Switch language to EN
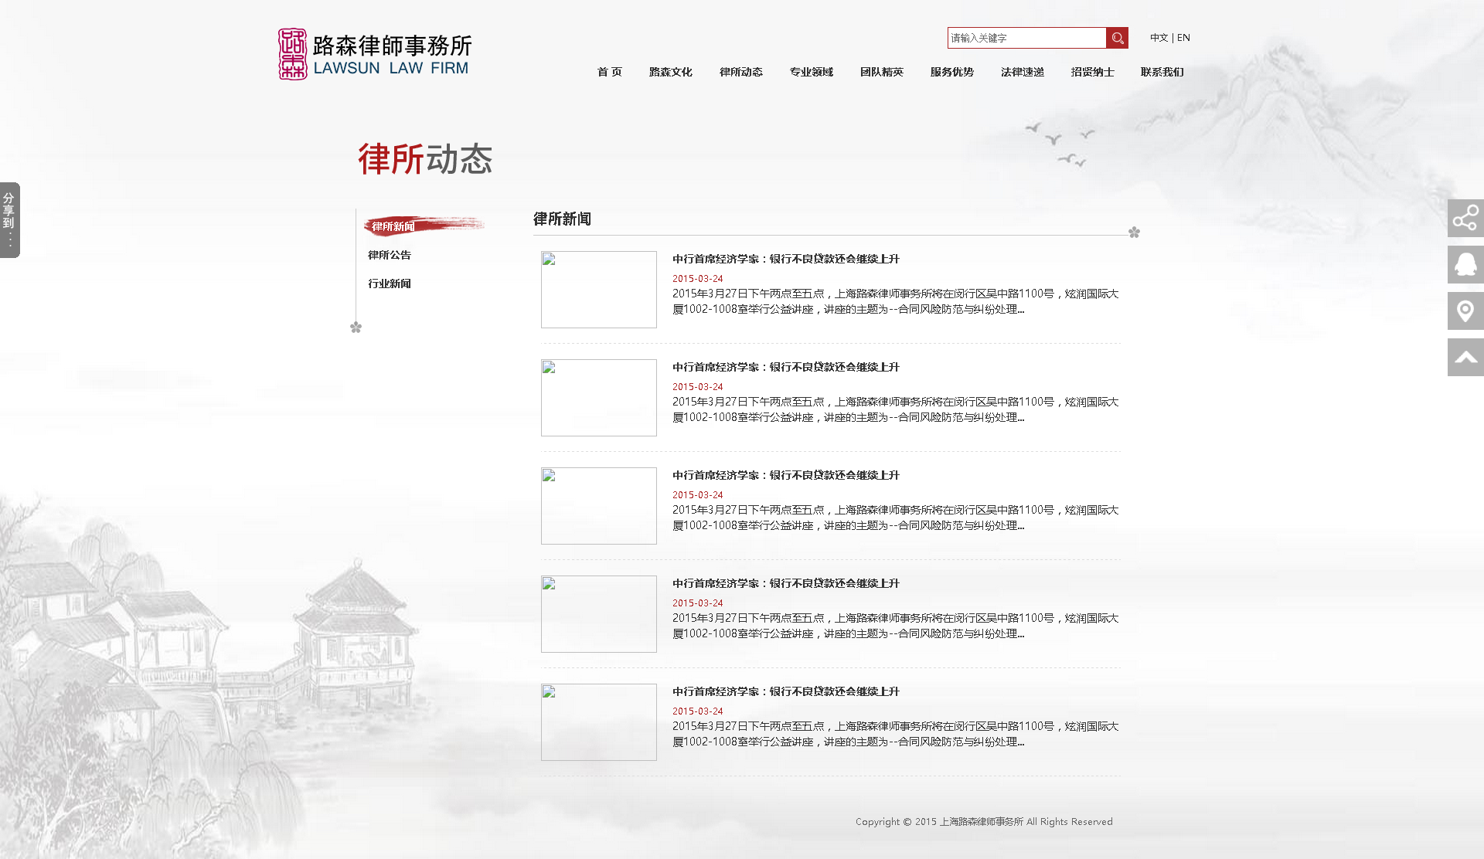The image size is (1484, 859). [1183, 38]
